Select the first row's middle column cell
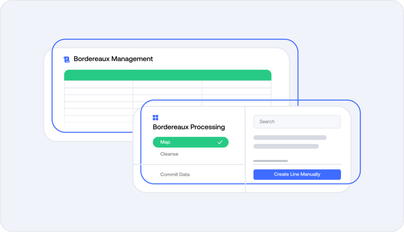The image size is (404, 232). click(x=167, y=84)
